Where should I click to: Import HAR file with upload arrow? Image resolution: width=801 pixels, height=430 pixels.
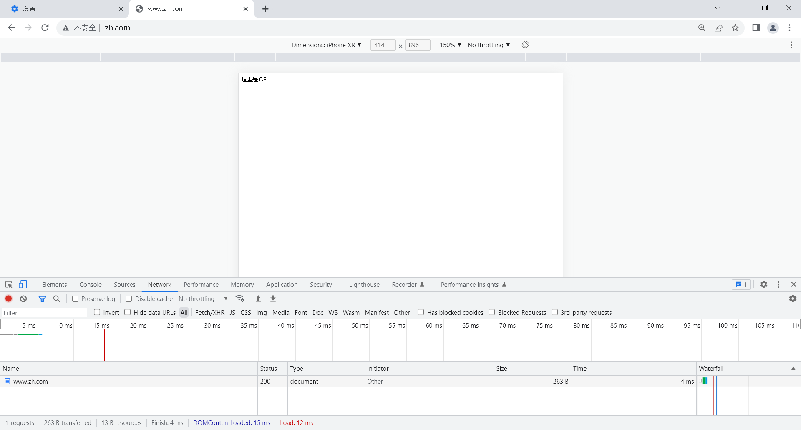click(x=258, y=298)
